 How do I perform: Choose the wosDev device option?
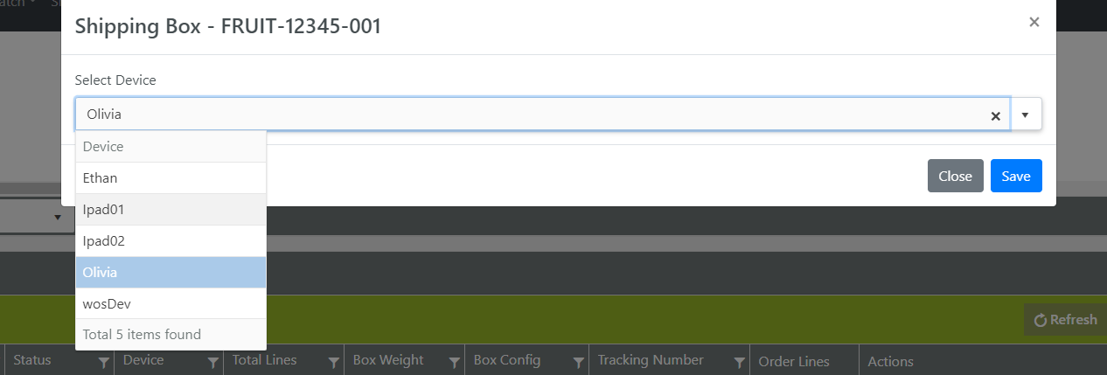(x=171, y=304)
